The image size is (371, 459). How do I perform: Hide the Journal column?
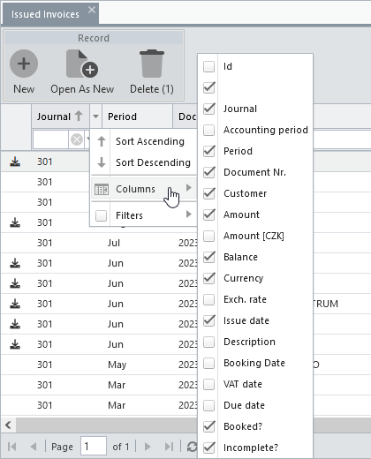(208, 109)
